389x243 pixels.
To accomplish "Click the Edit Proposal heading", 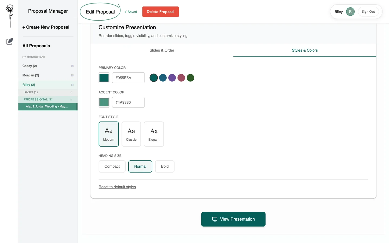I will tap(100, 12).
